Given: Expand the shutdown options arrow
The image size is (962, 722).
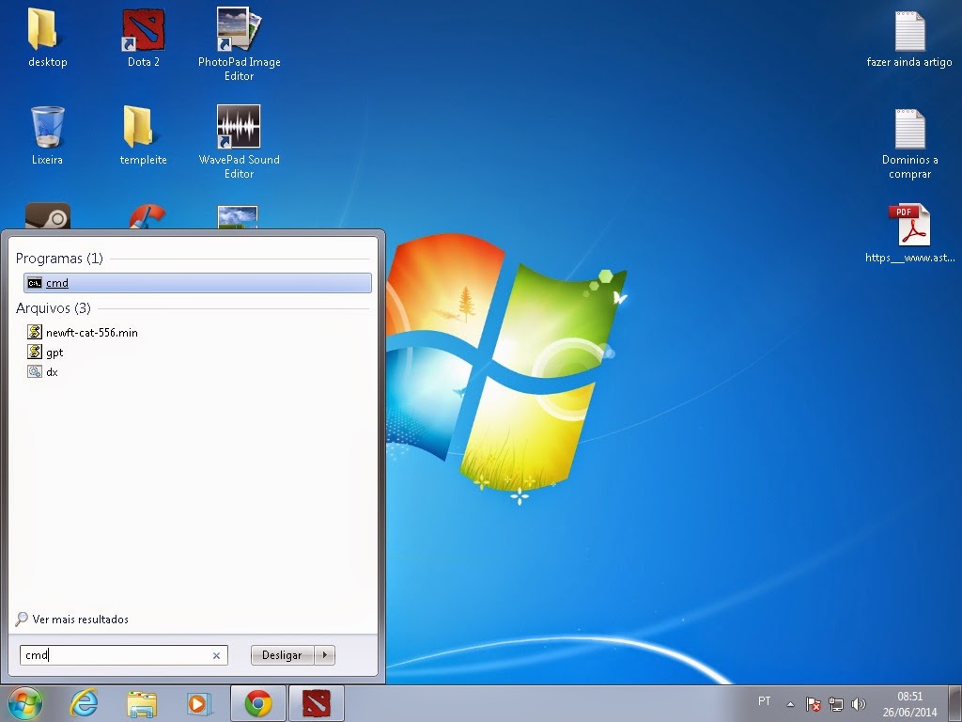Looking at the screenshot, I should [x=324, y=655].
